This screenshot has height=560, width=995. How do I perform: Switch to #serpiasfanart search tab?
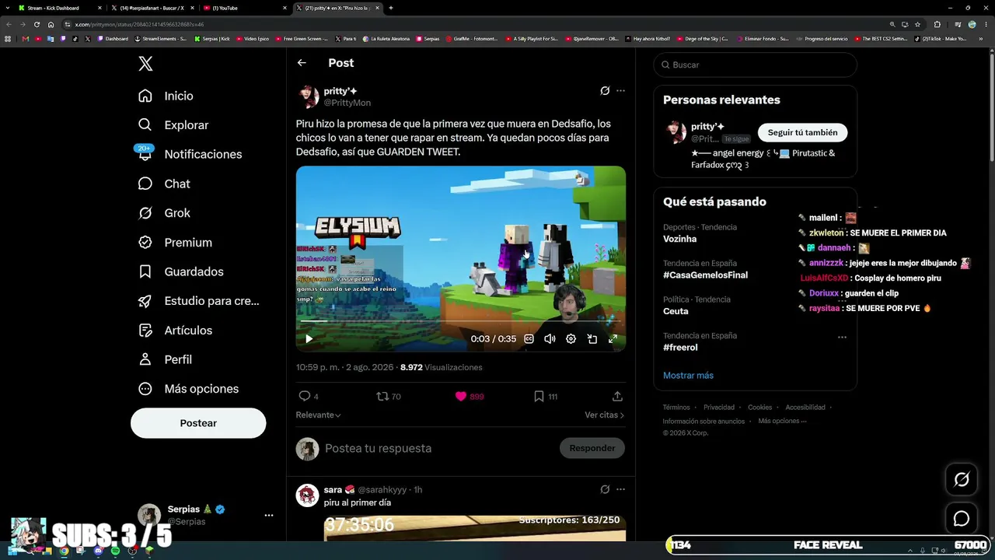[x=152, y=8]
